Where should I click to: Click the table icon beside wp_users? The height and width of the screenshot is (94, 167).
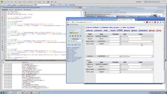point(68,62)
